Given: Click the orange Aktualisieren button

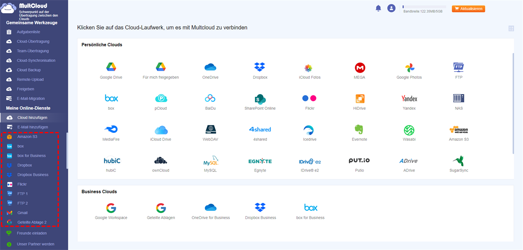Looking at the screenshot, I should point(469,9).
